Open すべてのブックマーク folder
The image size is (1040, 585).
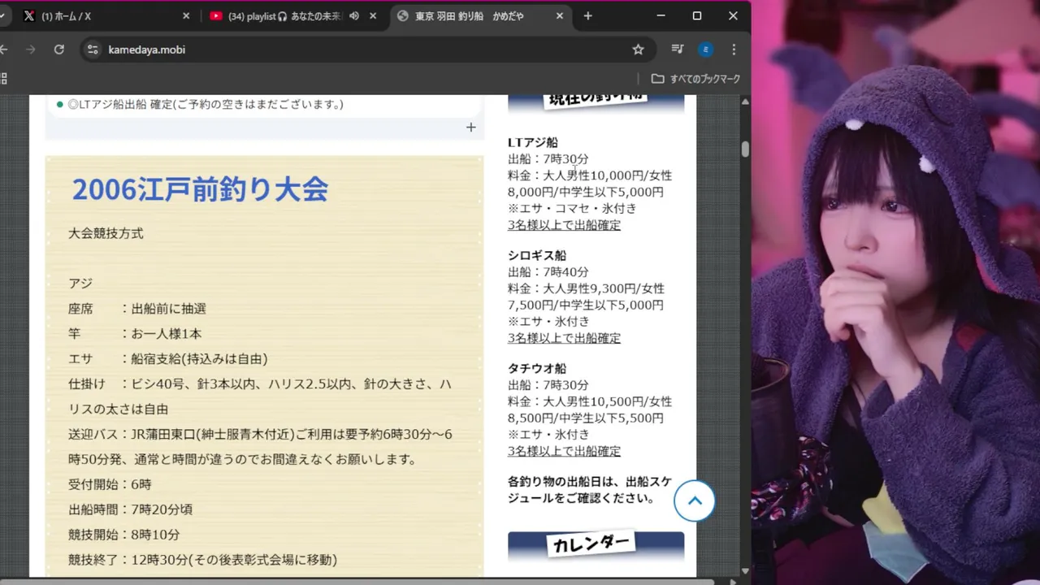tap(696, 79)
